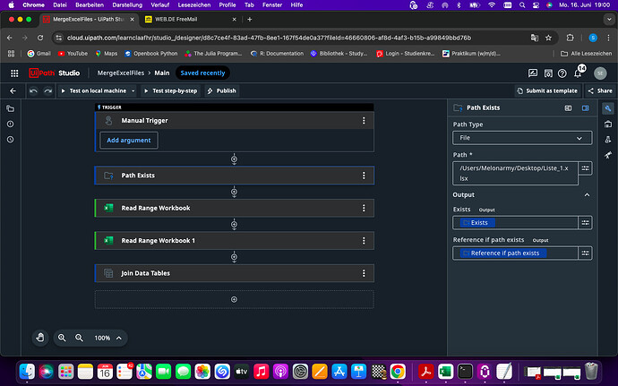Open the data manager icon in right rail
The height and width of the screenshot is (386, 618).
[608, 124]
